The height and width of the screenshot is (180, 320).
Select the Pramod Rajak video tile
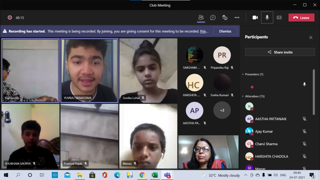89,136
